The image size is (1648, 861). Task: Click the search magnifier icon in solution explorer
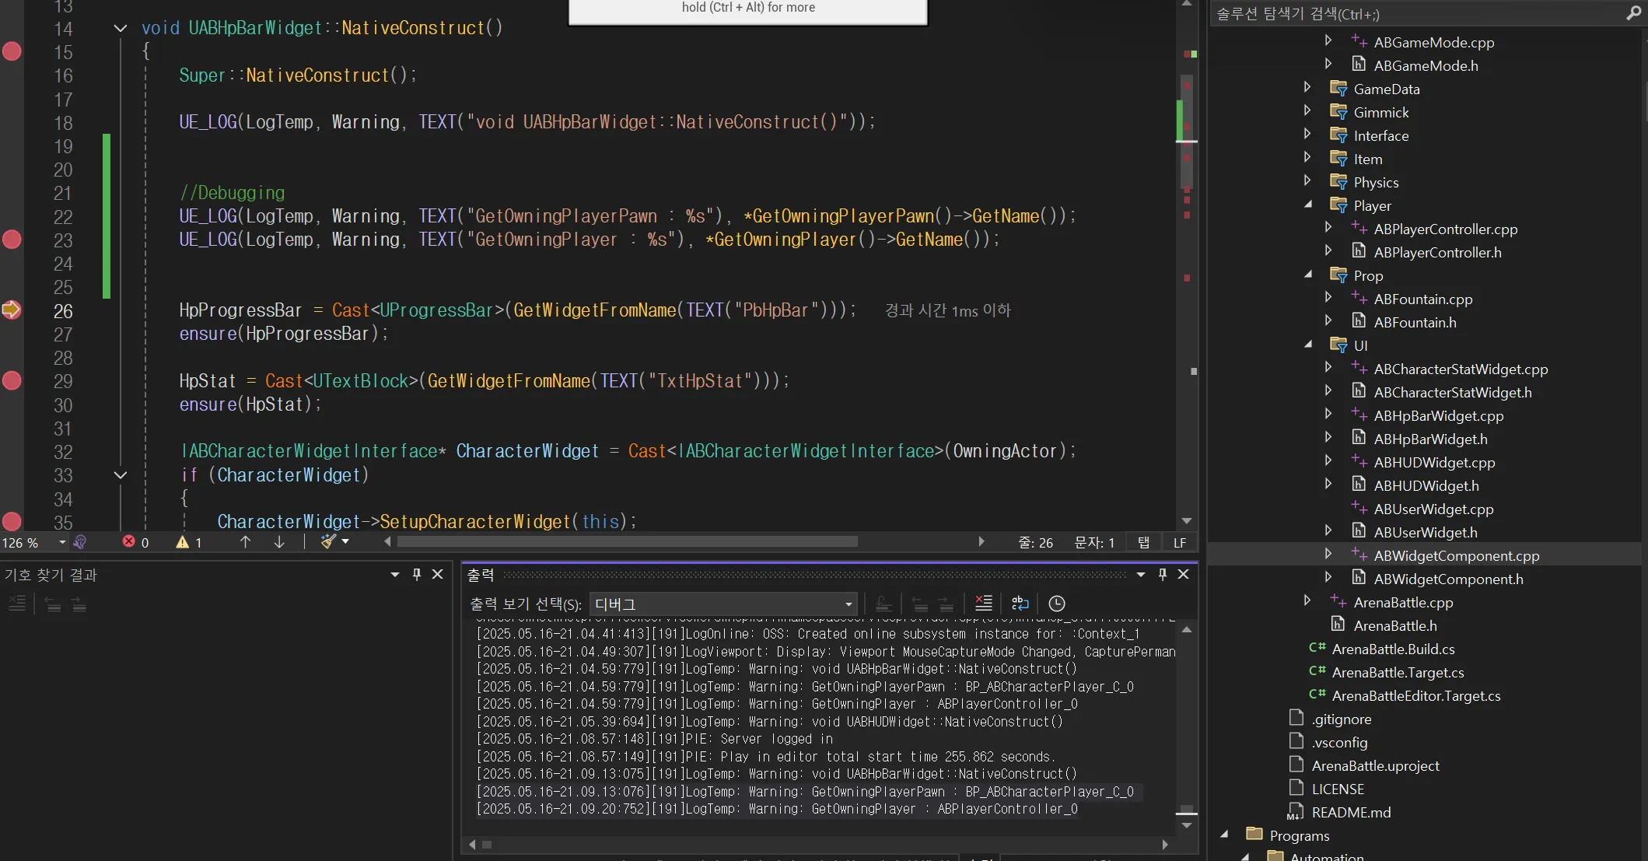1632,14
